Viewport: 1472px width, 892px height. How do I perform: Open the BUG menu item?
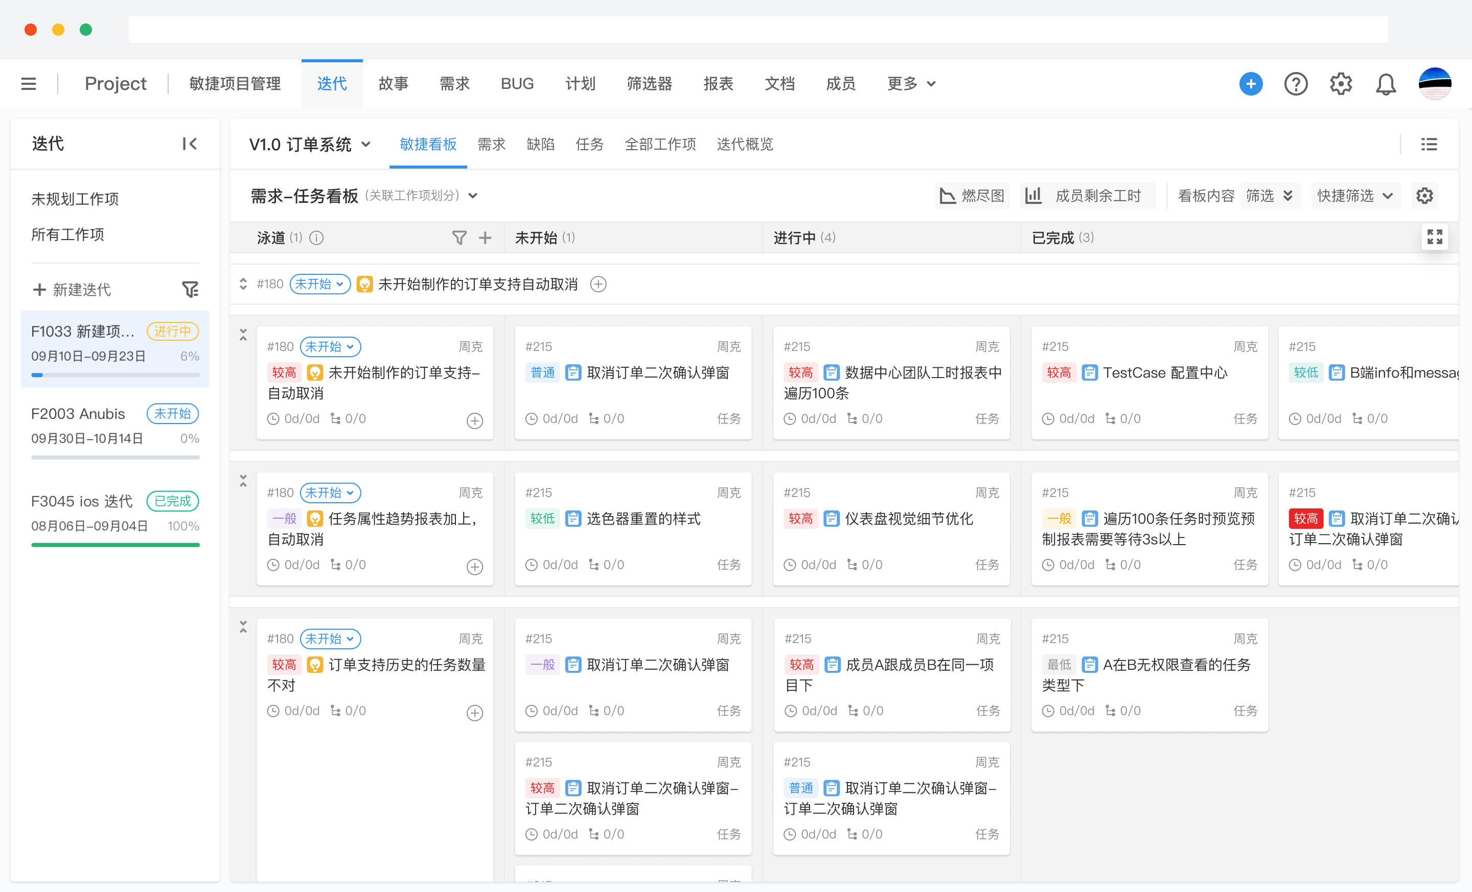[x=517, y=84]
